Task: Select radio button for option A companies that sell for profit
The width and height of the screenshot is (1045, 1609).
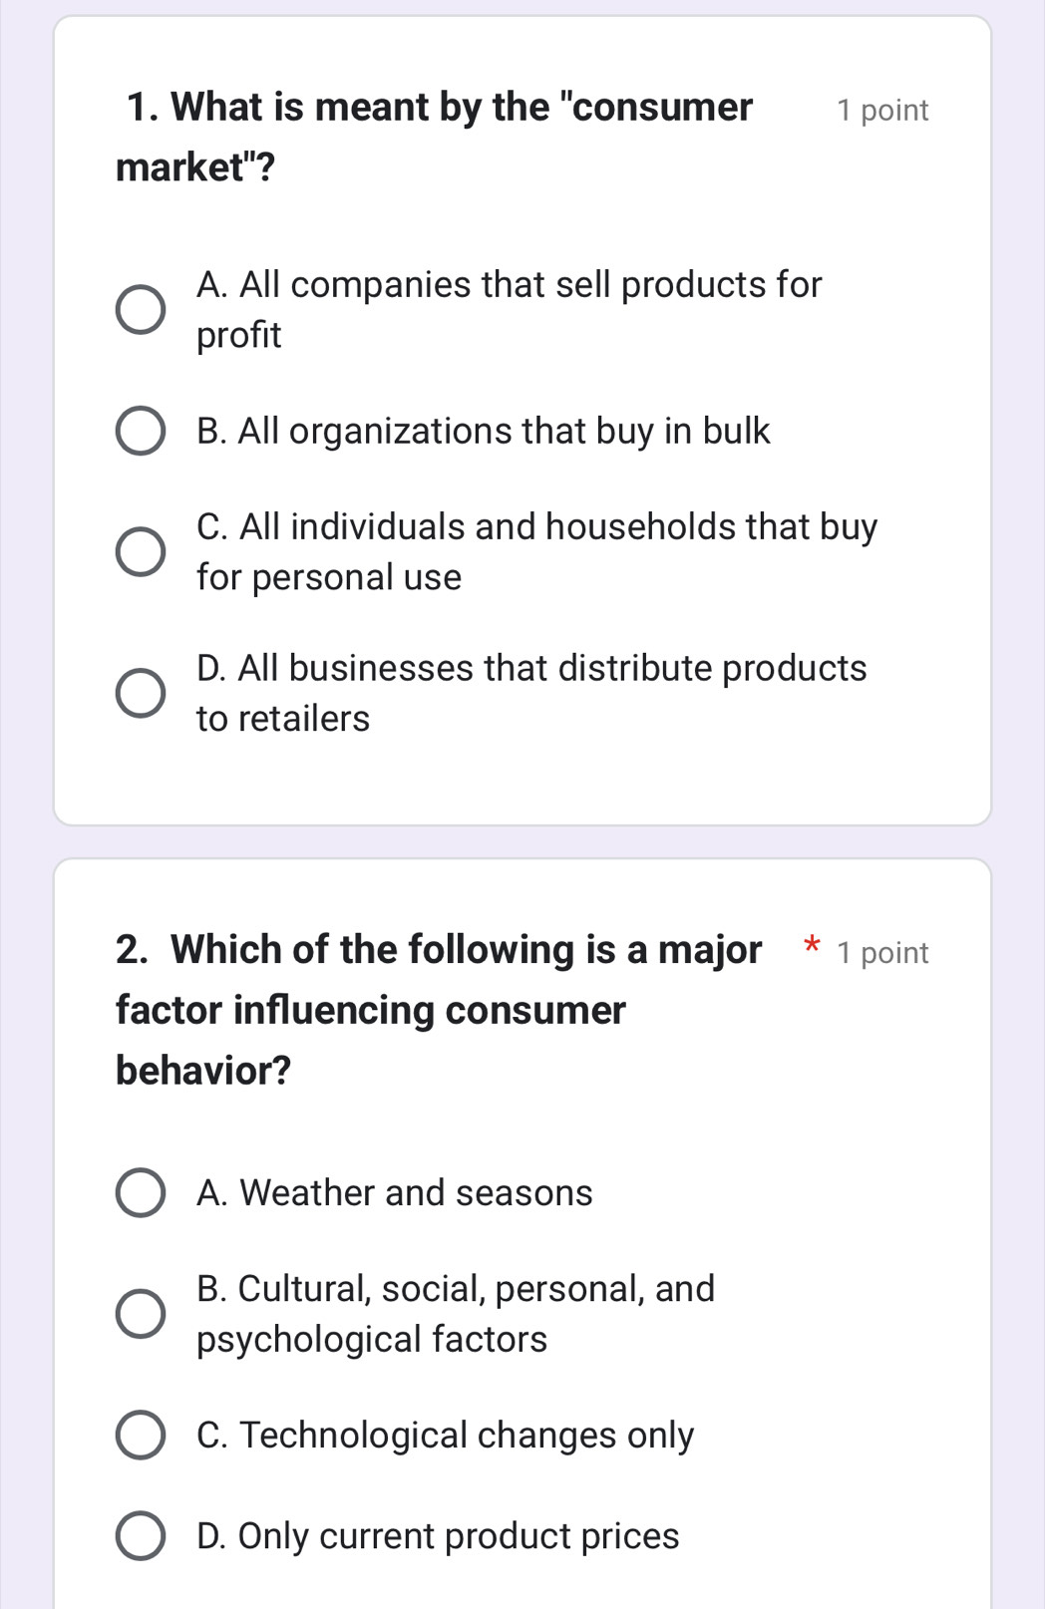Action: (x=141, y=310)
